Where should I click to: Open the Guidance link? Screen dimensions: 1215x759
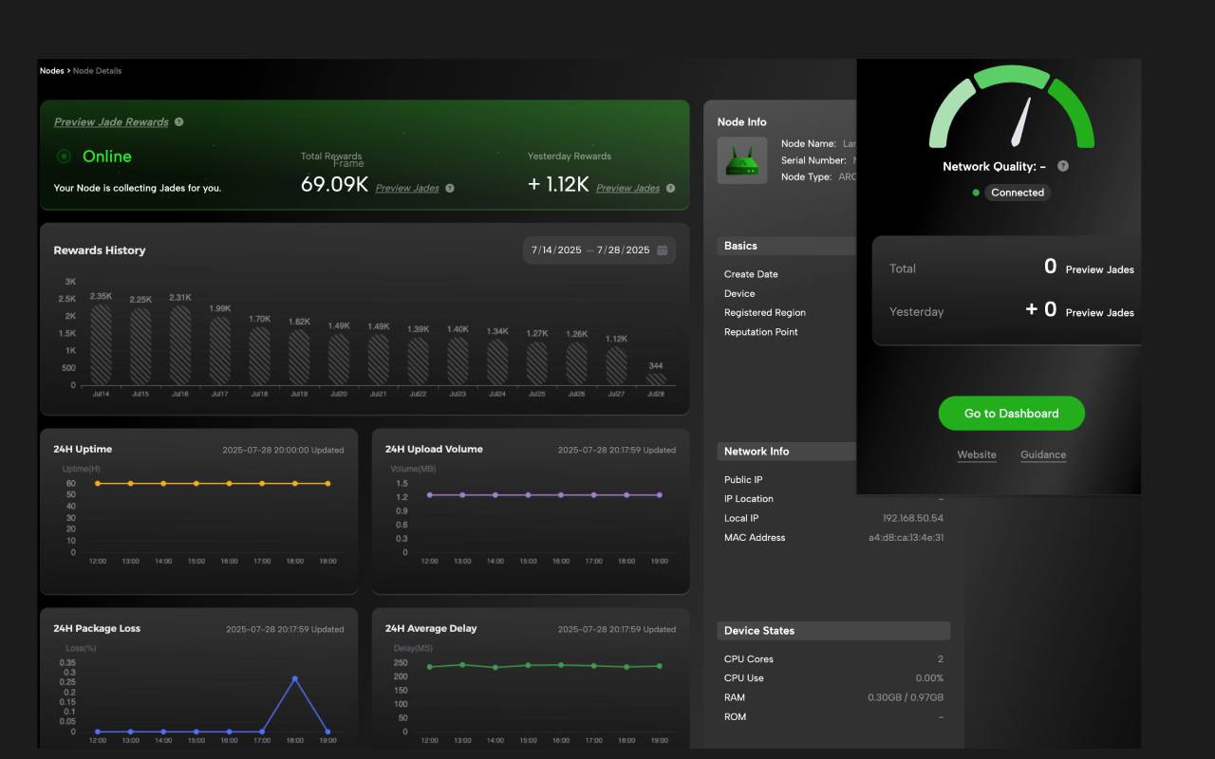point(1043,455)
